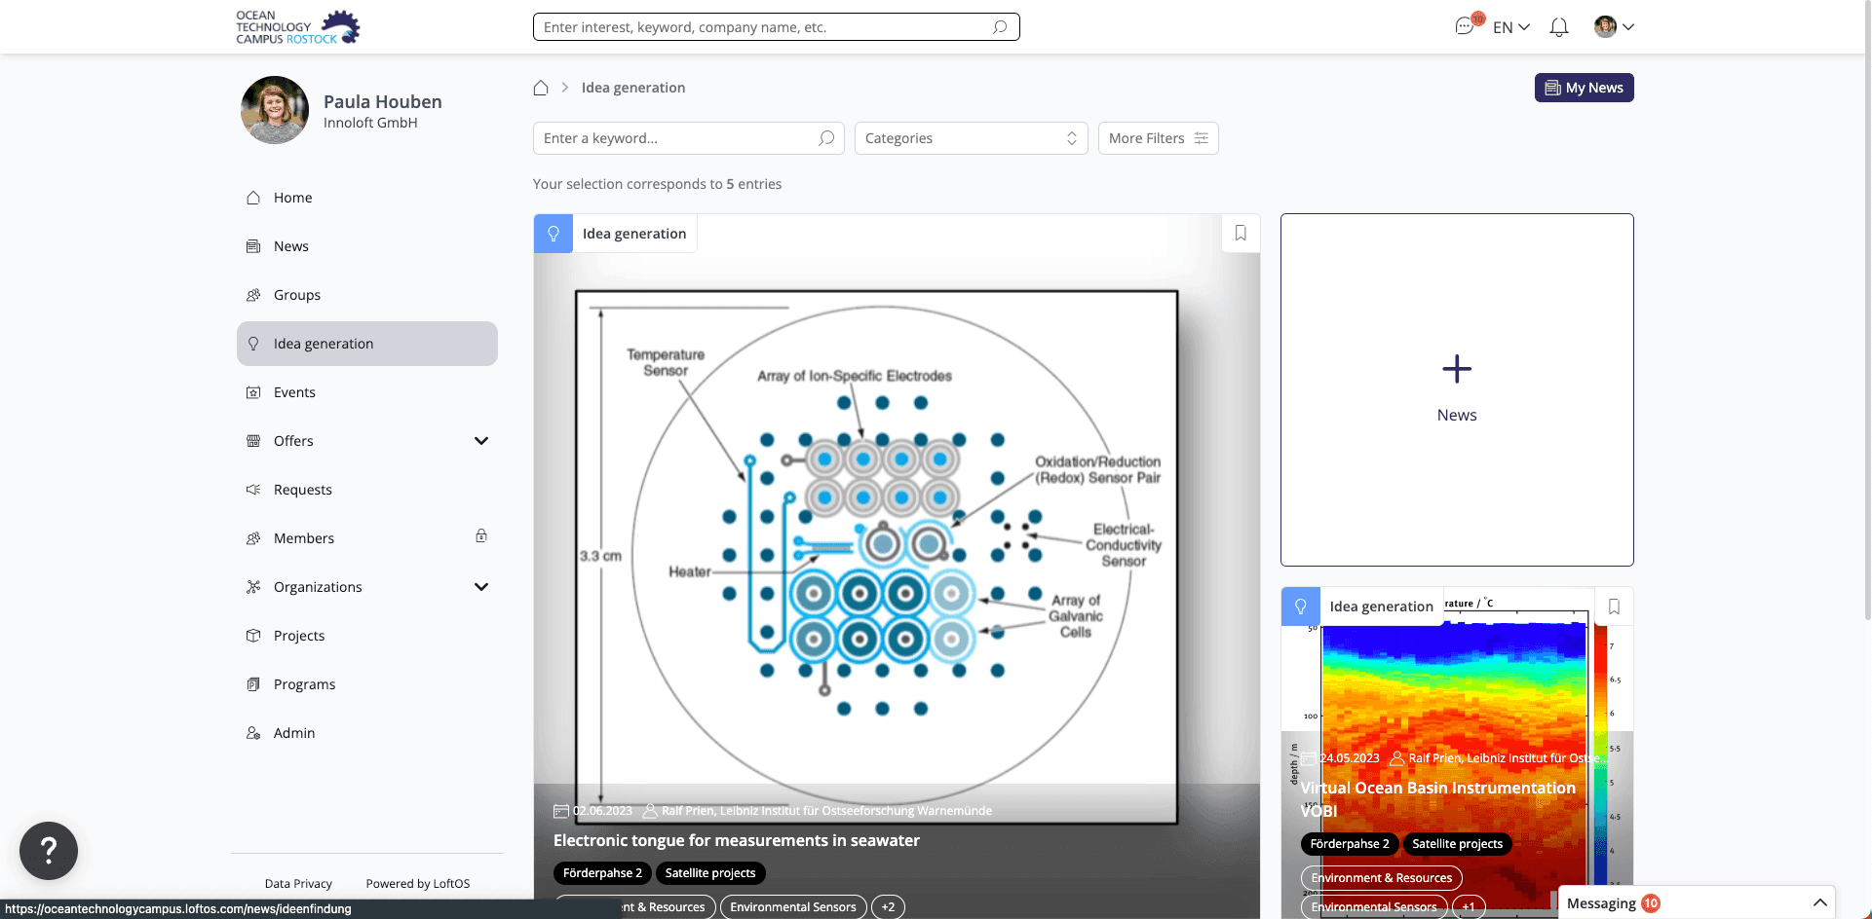Go to Home in the sidebar
Image resolution: width=1872 pixels, height=919 pixels.
367,198
